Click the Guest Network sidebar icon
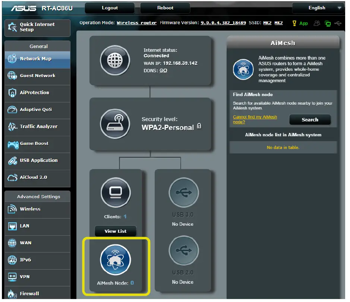Screen dimensions: 350x302 pyautogui.click(x=12, y=76)
